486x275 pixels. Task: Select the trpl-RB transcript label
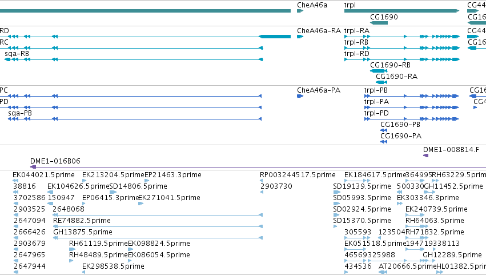pos(356,42)
